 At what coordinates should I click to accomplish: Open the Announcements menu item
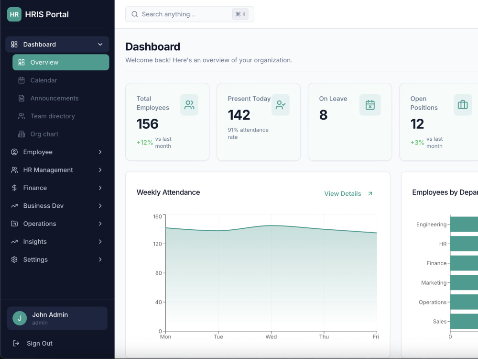tap(61, 98)
